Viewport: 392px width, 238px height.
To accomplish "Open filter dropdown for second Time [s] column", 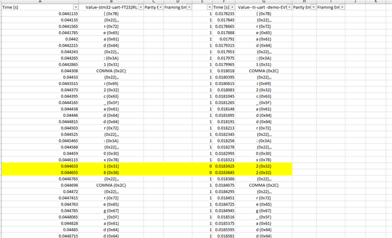I will click(232, 7).
